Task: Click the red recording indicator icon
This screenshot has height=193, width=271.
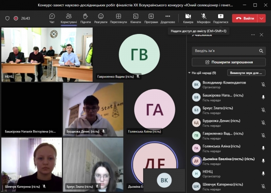Action: click(16, 19)
